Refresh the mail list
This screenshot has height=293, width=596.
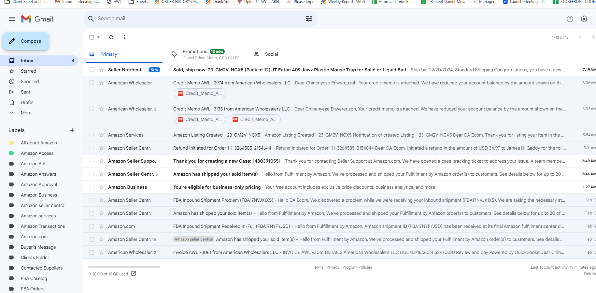(x=111, y=37)
